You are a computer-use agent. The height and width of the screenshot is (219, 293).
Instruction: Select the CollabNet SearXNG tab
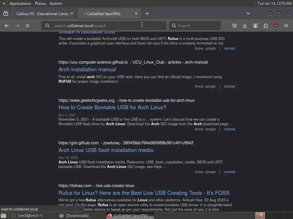pyautogui.click(x=109, y=14)
